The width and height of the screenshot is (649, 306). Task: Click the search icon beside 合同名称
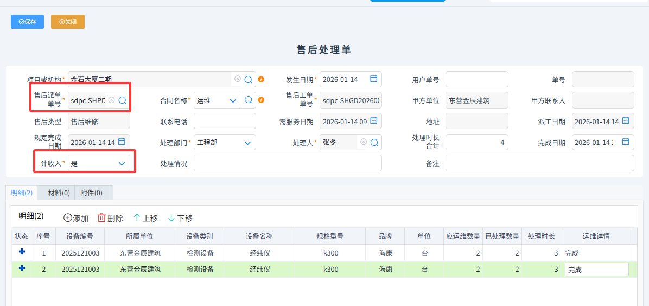click(248, 100)
